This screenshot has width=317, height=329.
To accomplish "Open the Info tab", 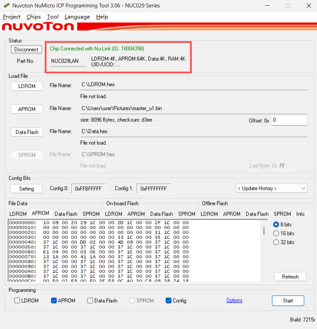I will tap(300, 214).
